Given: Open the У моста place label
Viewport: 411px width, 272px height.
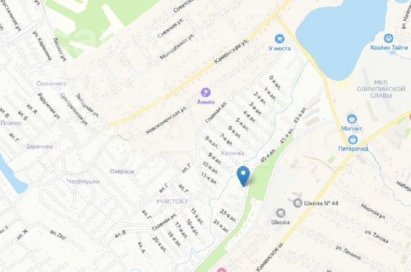Looking at the screenshot, I should click(280, 48).
